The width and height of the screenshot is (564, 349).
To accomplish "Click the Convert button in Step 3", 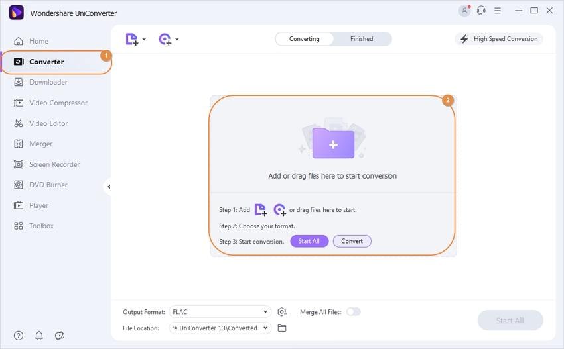I will (352, 241).
